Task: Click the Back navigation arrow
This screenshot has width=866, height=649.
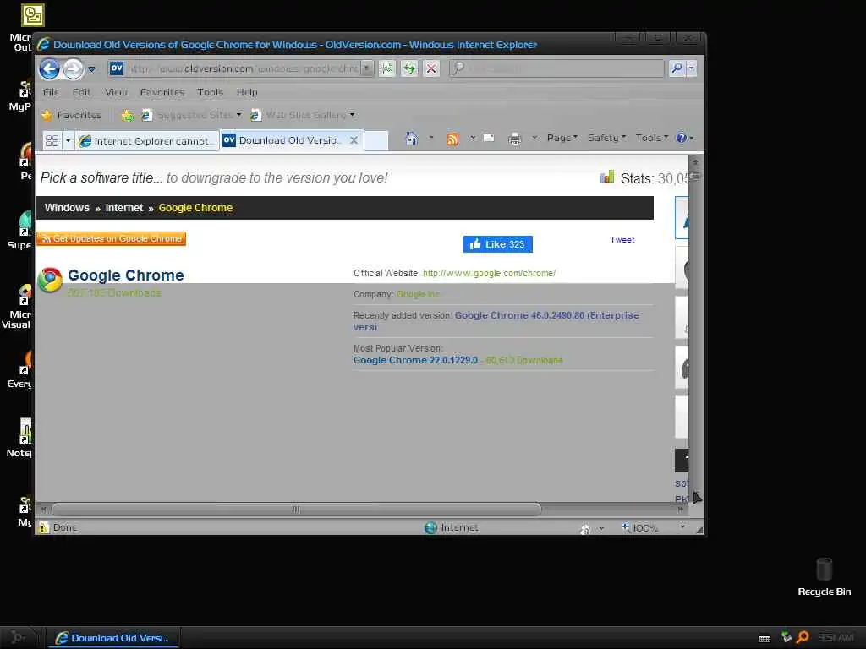Action: [x=49, y=69]
